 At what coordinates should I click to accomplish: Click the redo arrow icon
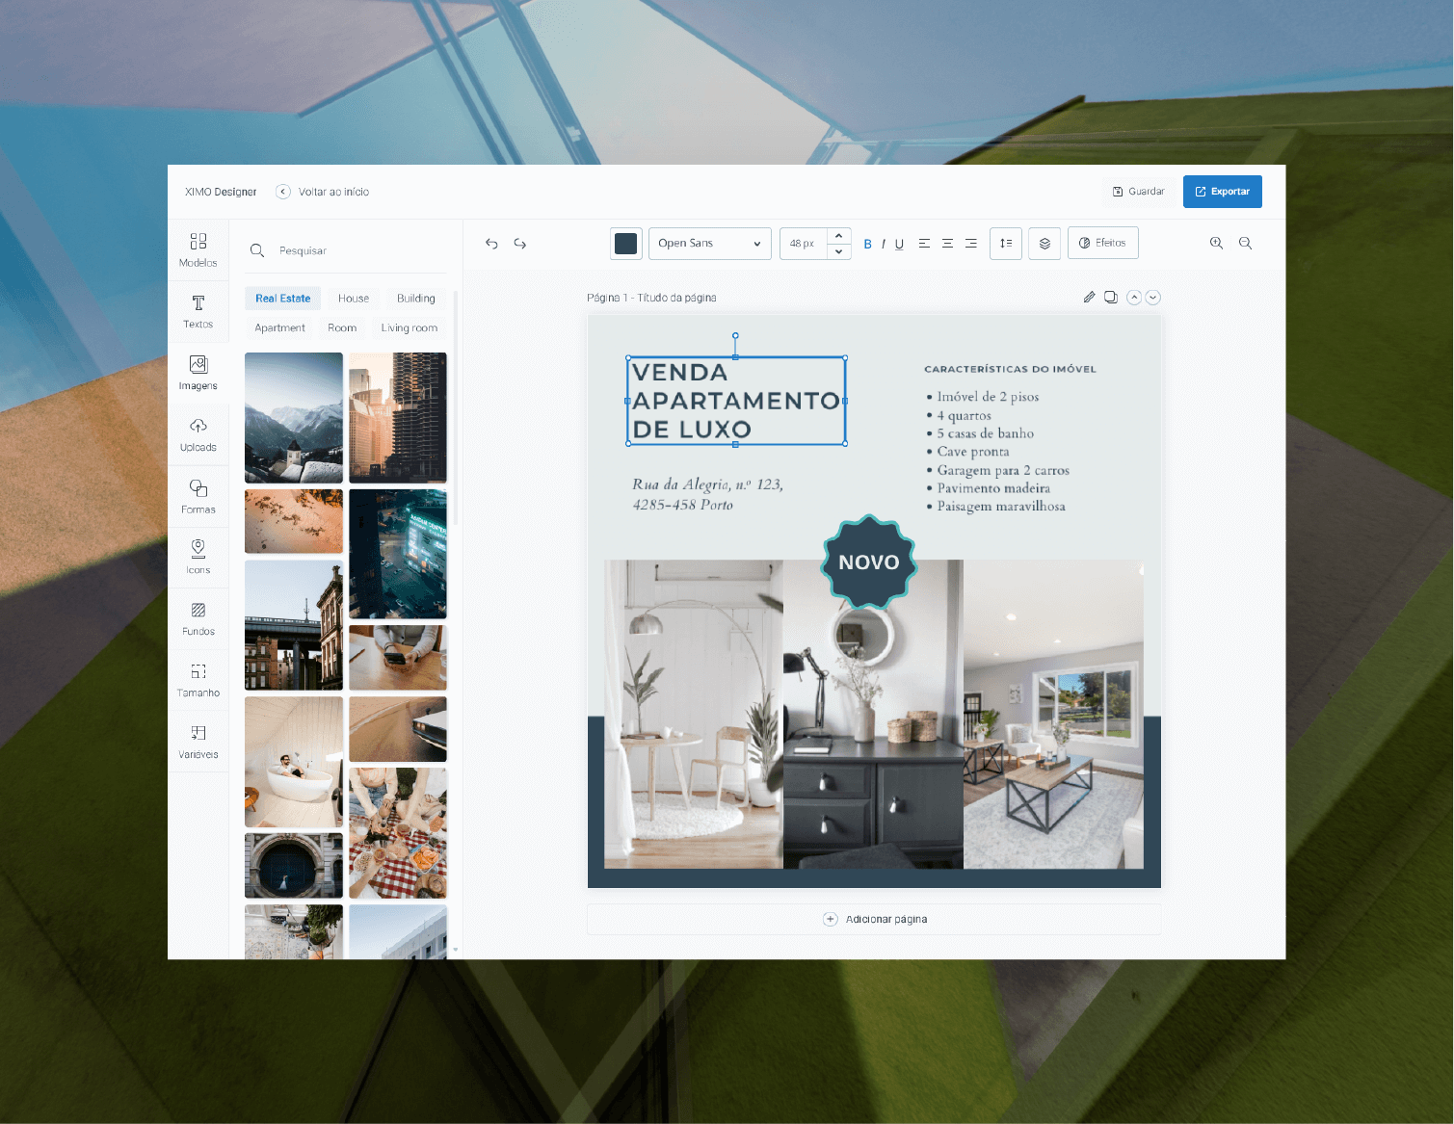(x=519, y=244)
